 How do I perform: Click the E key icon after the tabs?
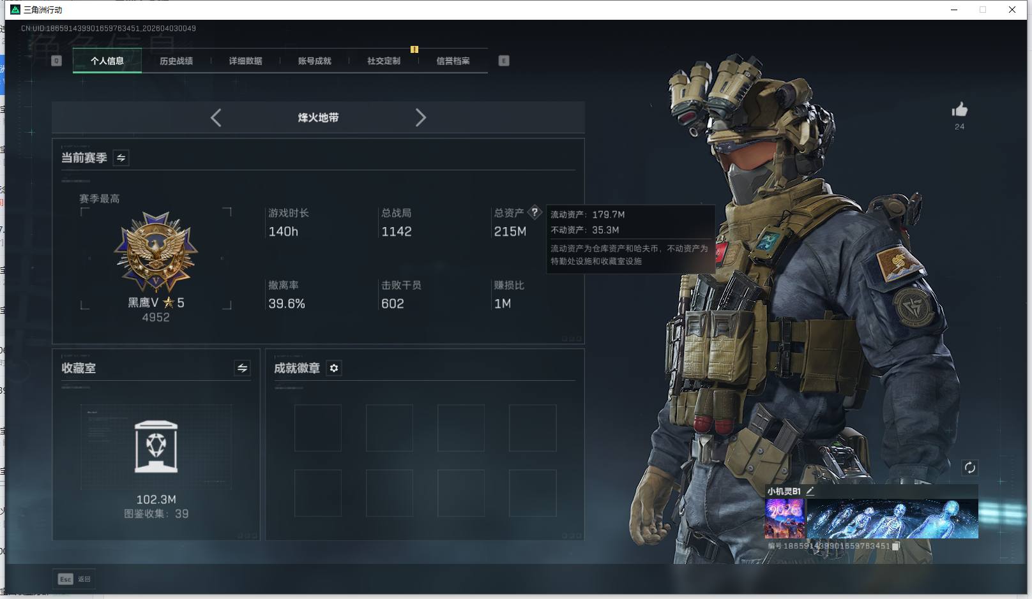point(504,61)
